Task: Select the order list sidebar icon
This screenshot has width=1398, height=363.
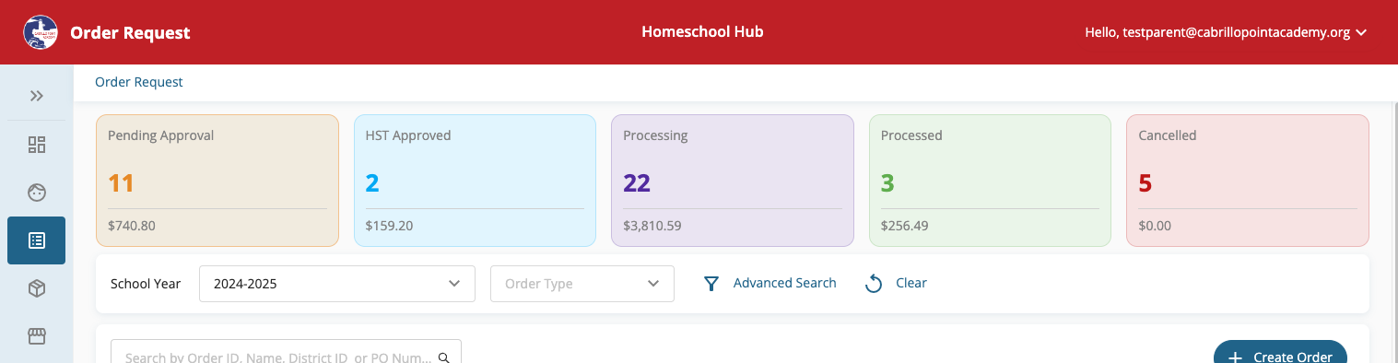Action: [x=37, y=240]
